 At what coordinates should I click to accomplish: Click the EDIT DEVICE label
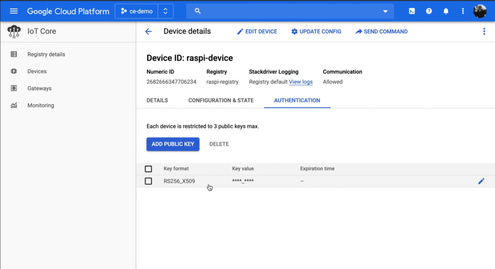click(x=261, y=31)
